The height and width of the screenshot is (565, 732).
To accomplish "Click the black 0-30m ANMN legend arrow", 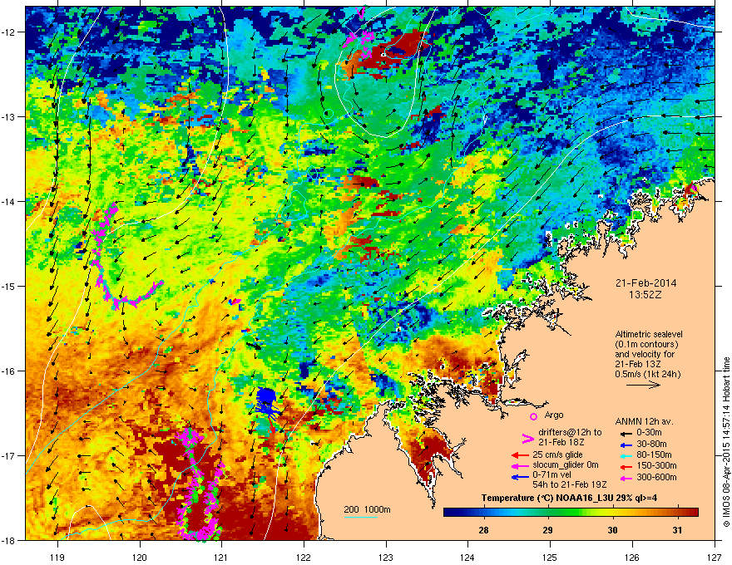I will coord(626,433).
